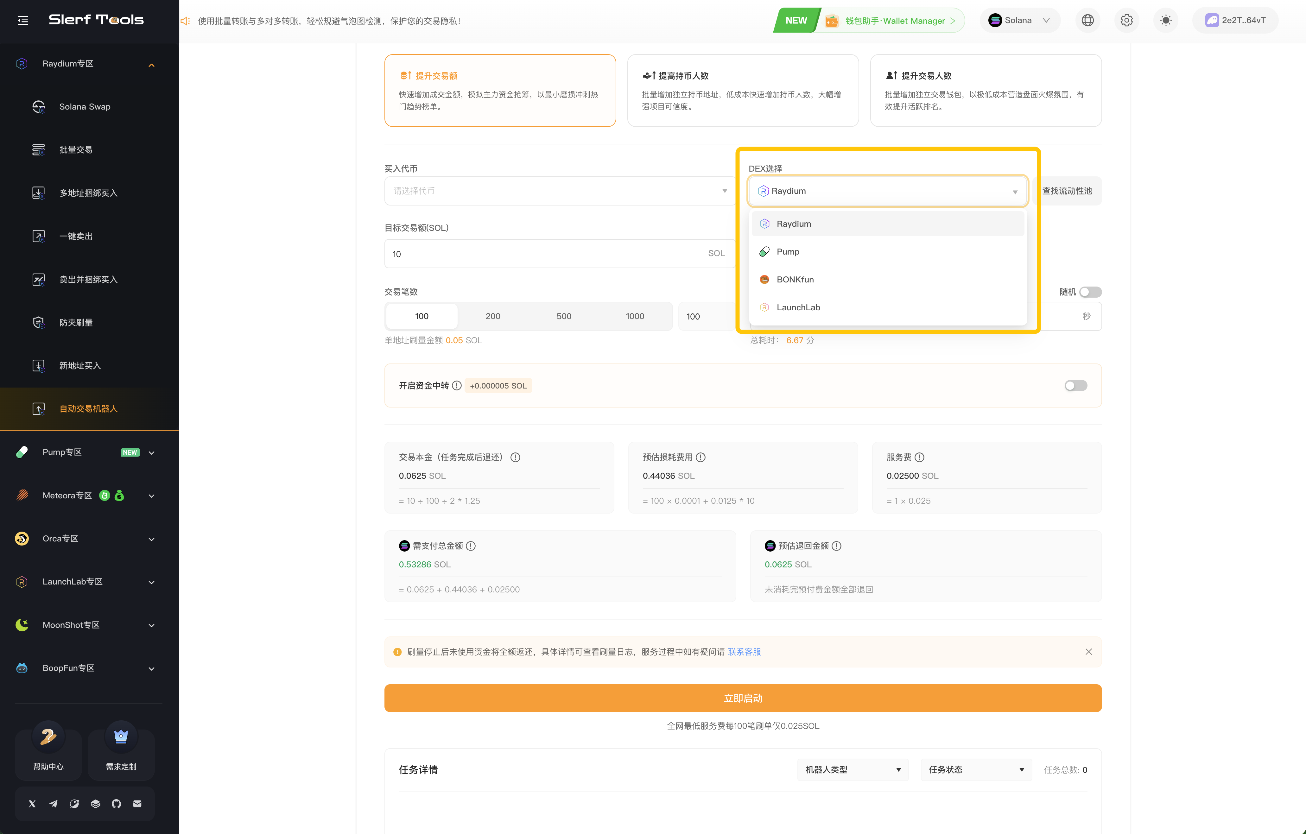Screen dimensions: 1306x834
Task: Open the 买入代币 token dropdown
Action: pyautogui.click(x=560, y=191)
